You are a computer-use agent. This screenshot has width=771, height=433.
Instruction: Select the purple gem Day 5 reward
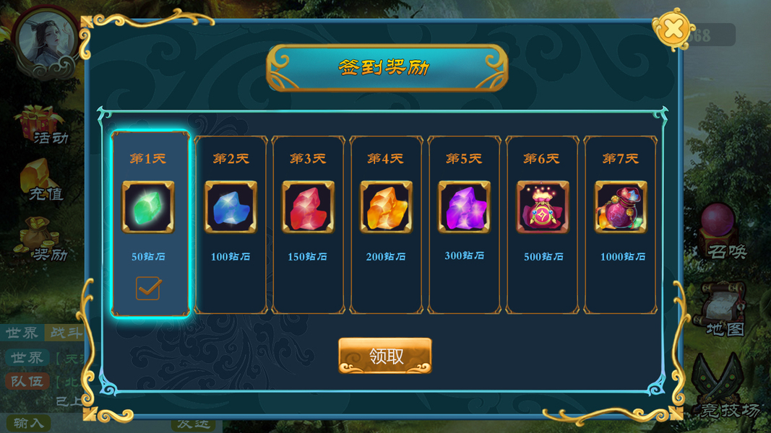point(464,206)
